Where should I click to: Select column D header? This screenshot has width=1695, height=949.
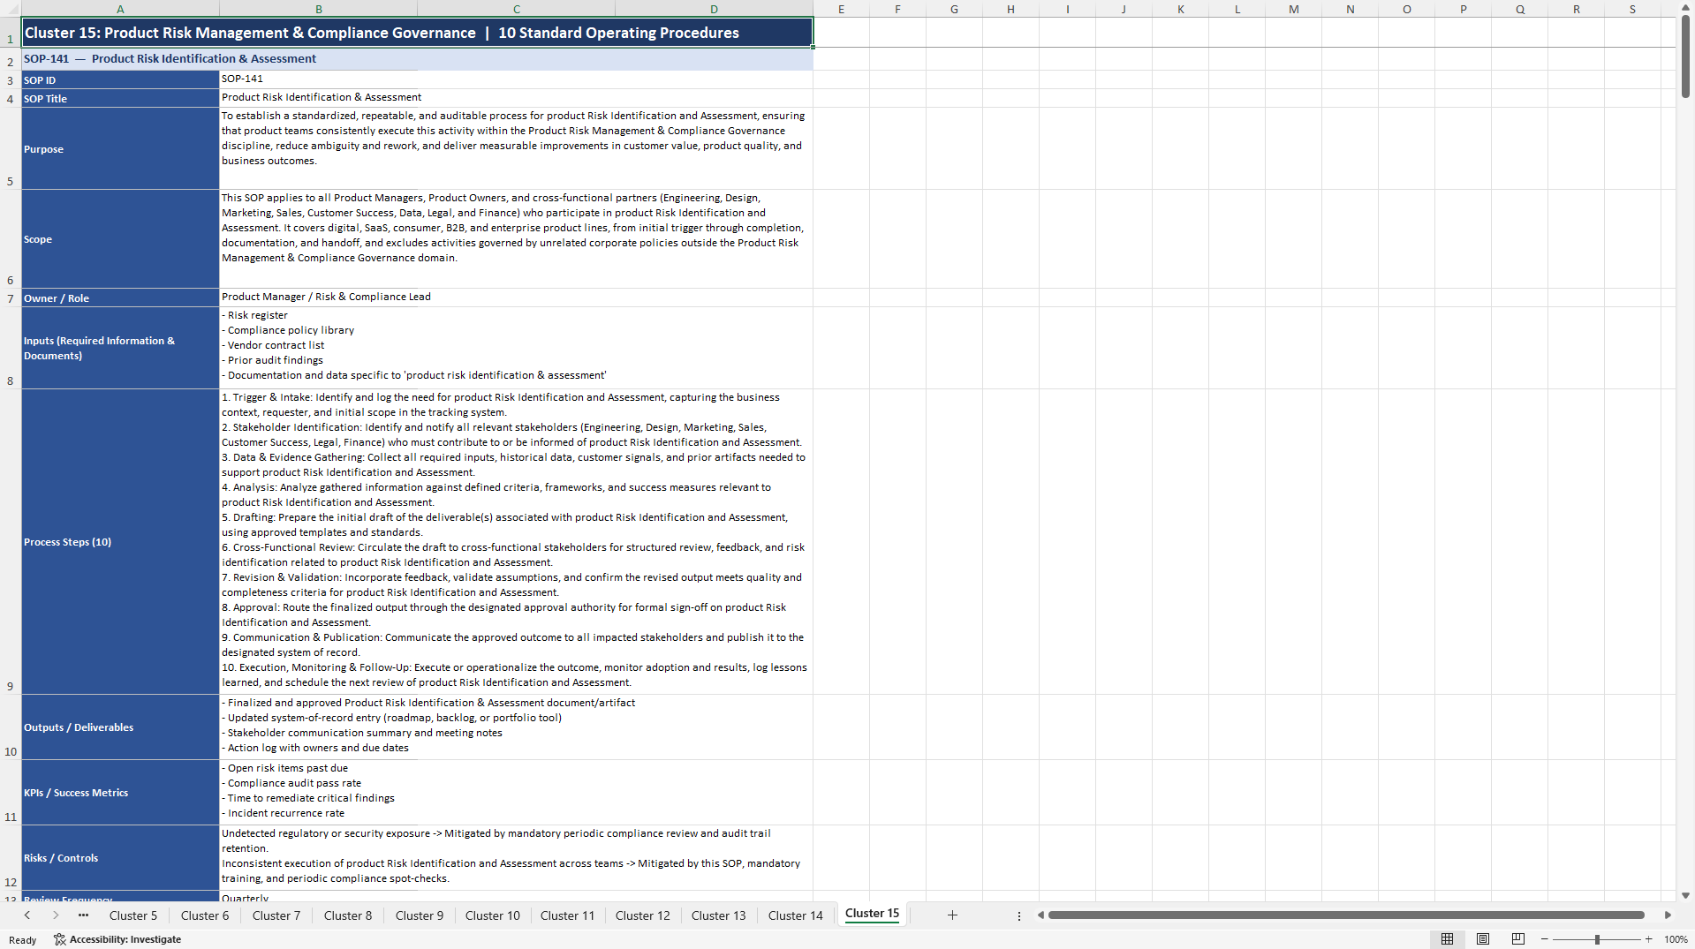714,9
